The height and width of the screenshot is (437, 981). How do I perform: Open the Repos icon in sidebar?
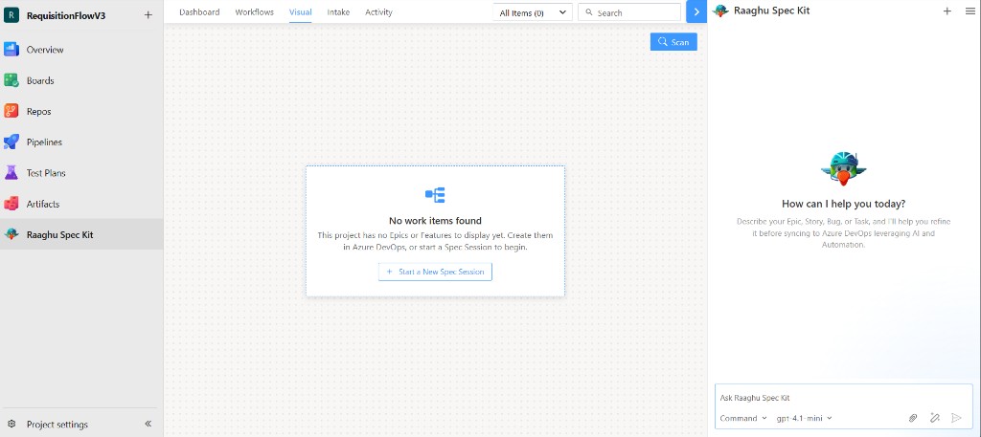click(x=11, y=111)
